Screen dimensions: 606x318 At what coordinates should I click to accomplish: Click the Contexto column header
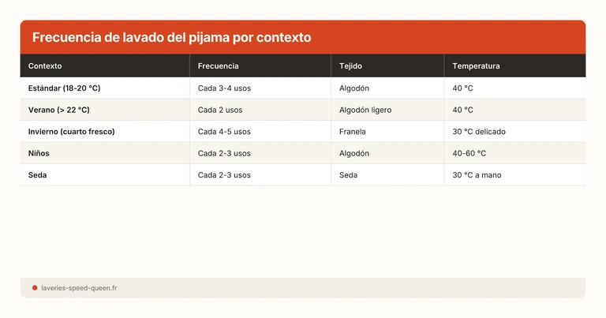tap(45, 66)
